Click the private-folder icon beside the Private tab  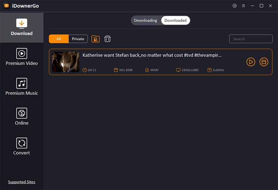tap(95, 39)
